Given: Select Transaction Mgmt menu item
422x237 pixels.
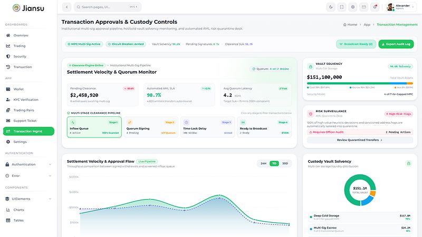Looking at the screenshot, I should [x=28, y=131].
